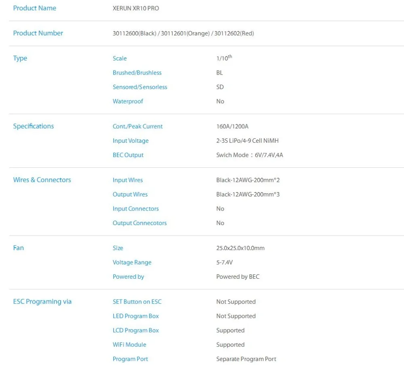This screenshot has width=404, height=365.
Task: Click the Product Name label
Action: point(34,8)
